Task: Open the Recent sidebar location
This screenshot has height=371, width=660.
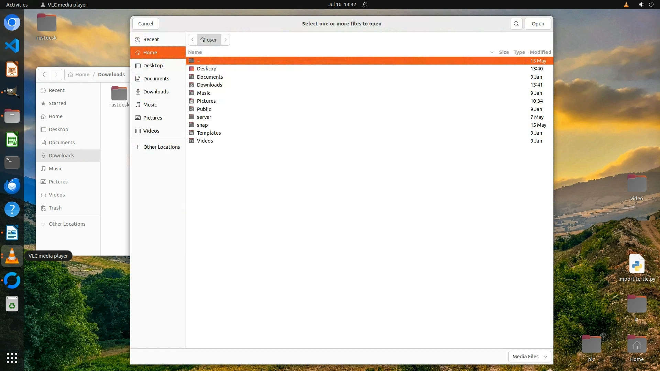Action: 151,40
